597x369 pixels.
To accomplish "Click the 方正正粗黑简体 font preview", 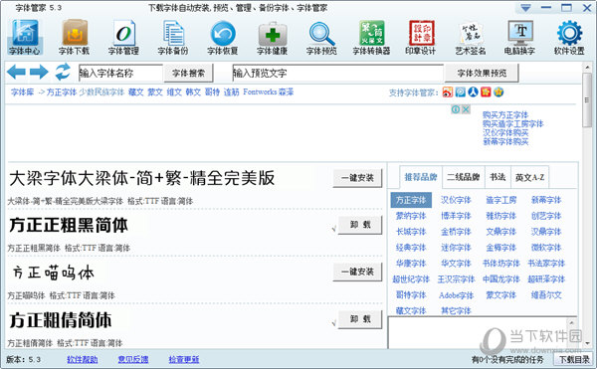I will click(69, 225).
